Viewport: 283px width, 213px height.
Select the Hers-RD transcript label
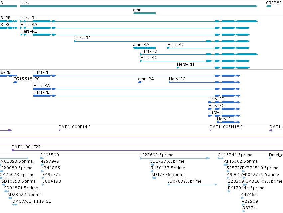point(149,51)
